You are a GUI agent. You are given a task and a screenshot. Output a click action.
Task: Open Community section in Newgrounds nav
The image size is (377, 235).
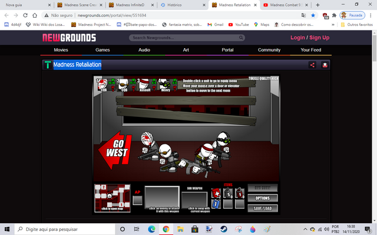tap(269, 50)
